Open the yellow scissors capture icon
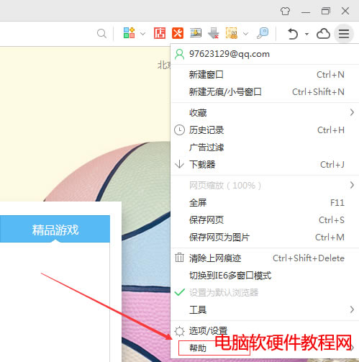Screen dimensions: 359x362 (232, 33)
